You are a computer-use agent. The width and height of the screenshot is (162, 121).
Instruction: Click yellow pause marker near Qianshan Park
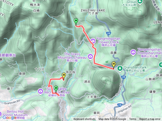click(114, 65)
